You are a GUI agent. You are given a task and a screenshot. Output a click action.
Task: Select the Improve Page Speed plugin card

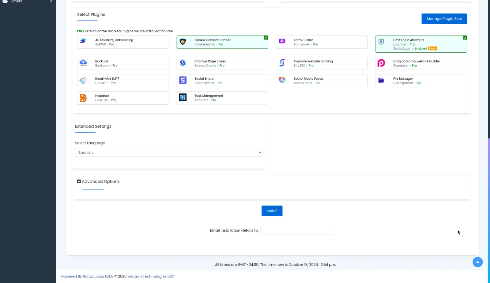tap(222, 63)
